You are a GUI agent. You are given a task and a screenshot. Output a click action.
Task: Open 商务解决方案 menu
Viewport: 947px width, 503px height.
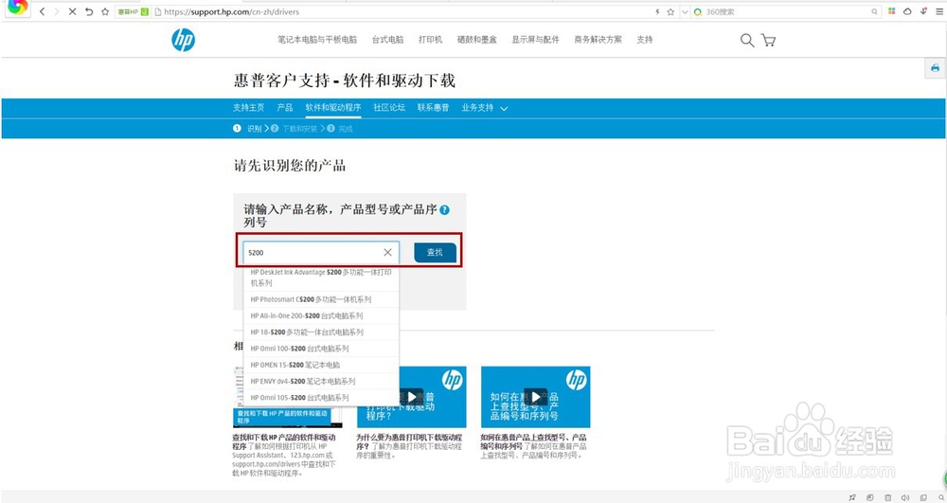point(598,40)
